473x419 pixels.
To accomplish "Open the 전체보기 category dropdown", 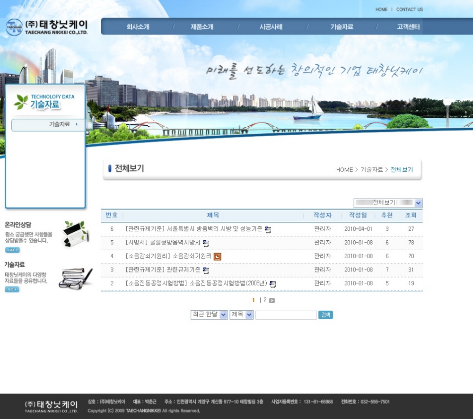I will click(x=388, y=203).
